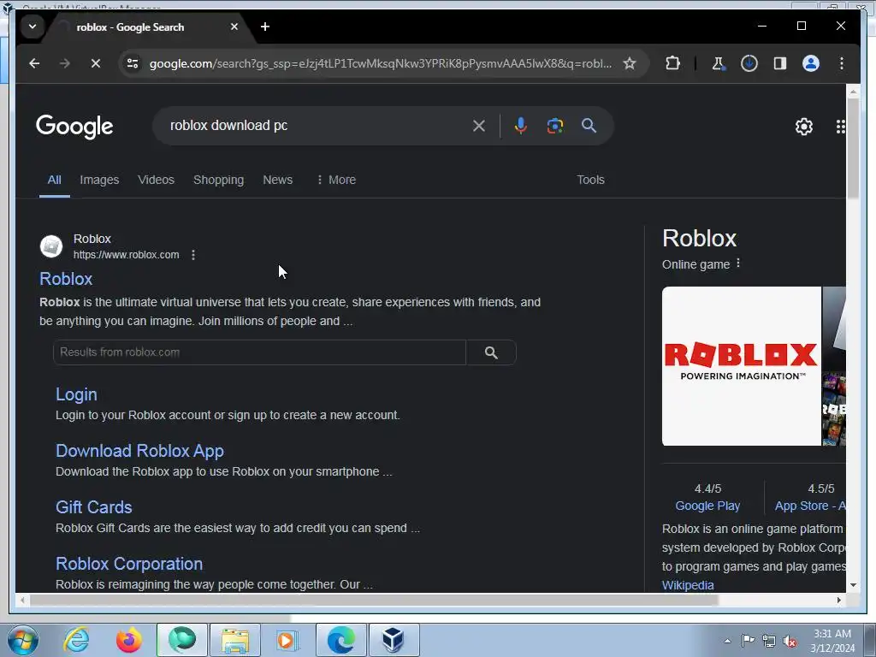The height and width of the screenshot is (657, 876).
Task: Open Windows Media Player from taskbar
Action: point(287,640)
